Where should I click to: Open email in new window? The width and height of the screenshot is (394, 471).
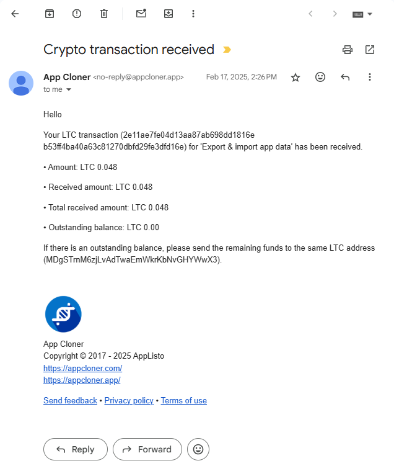click(370, 50)
